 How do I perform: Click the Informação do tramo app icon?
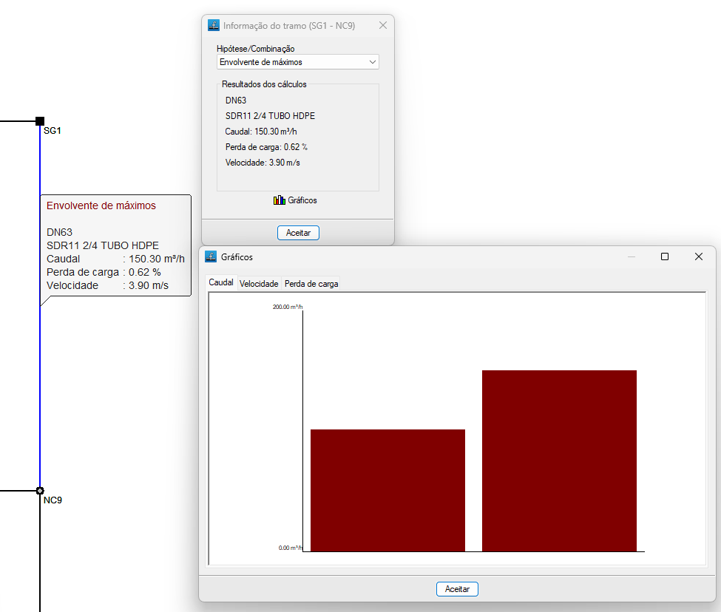214,25
